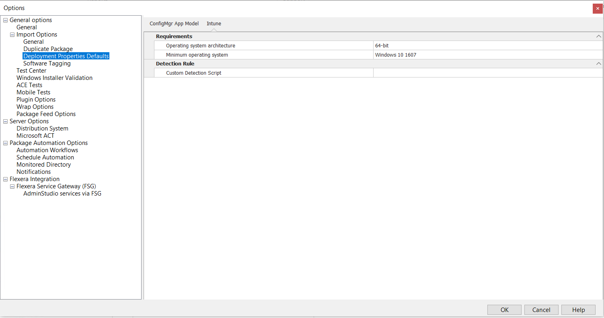Switch to the ConfigMgr App Model tab

coord(174,23)
